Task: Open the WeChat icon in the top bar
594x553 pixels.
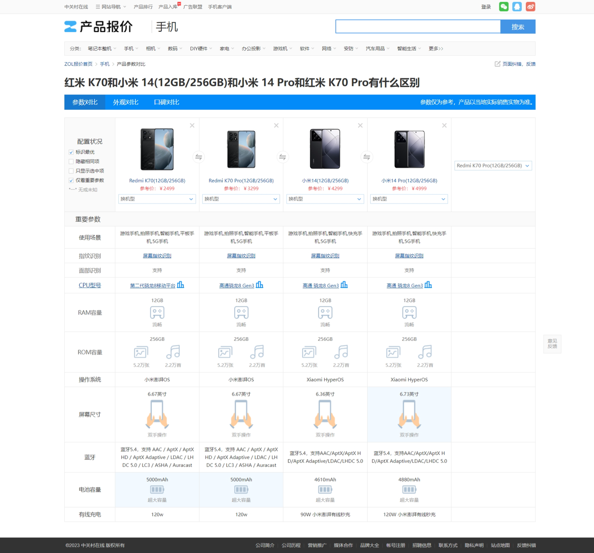Action: pos(503,7)
